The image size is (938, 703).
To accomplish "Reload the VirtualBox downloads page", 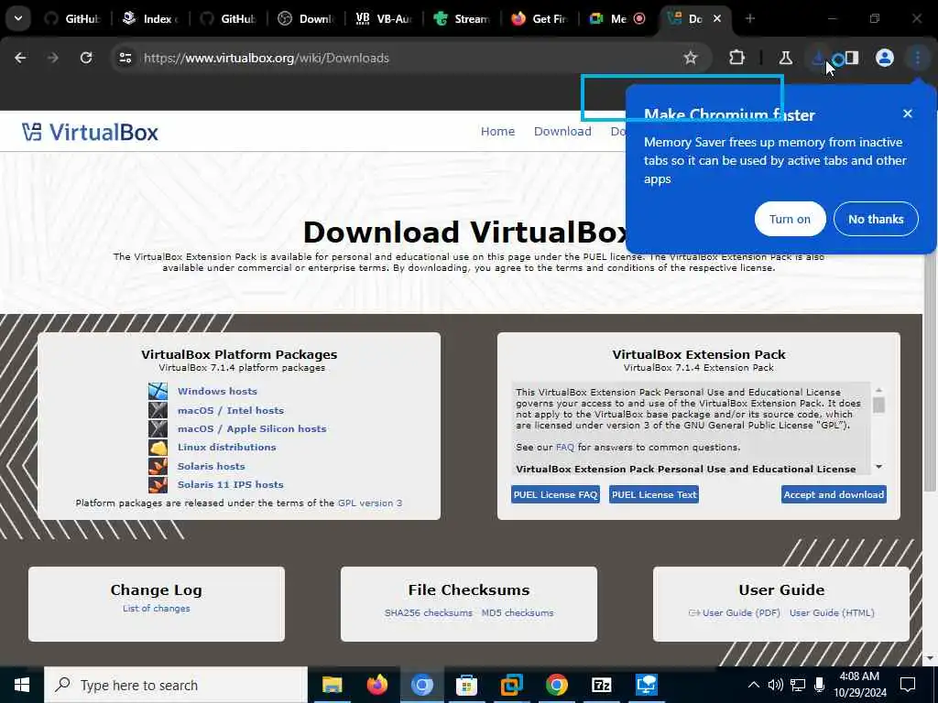I will pos(86,58).
